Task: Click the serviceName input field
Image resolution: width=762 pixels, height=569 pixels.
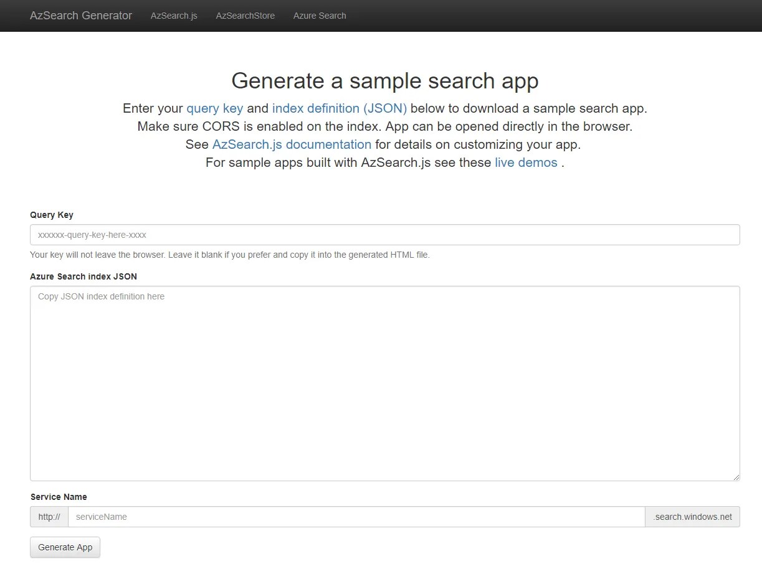Action: point(356,517)
